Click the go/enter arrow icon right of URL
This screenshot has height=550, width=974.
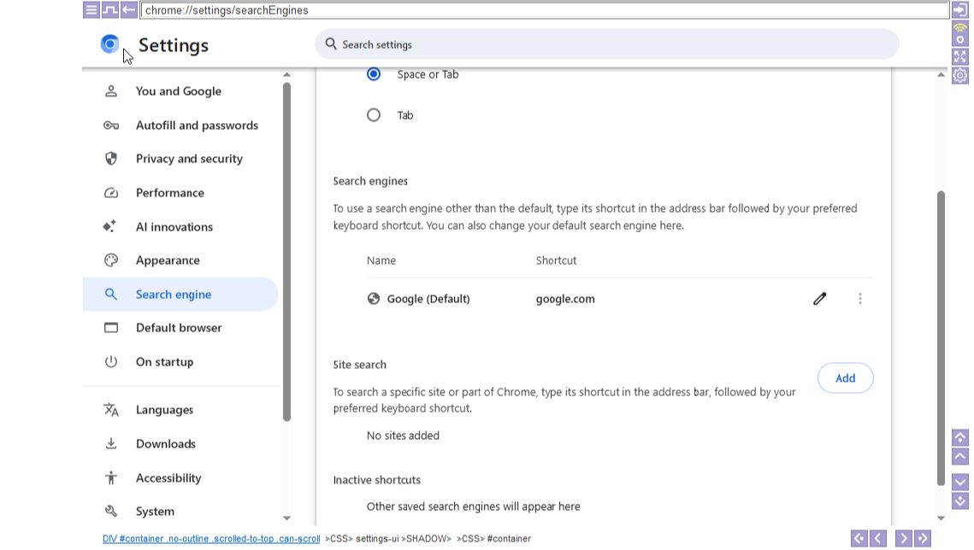[960, 10]
